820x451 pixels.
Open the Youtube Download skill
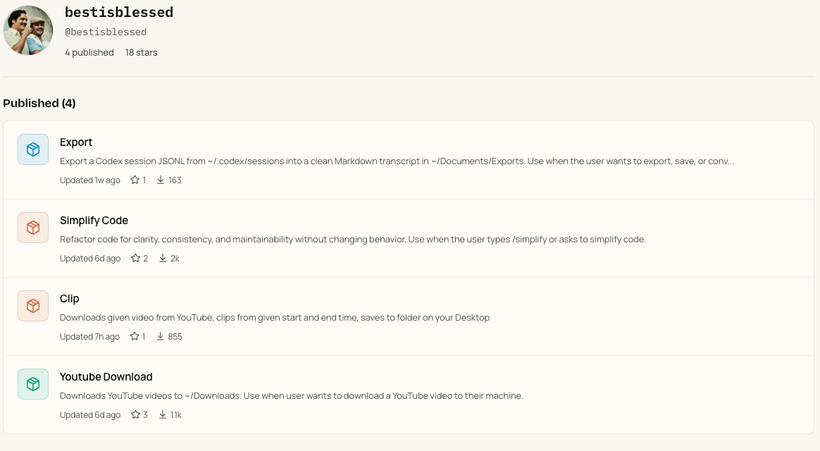coord(106,377)
